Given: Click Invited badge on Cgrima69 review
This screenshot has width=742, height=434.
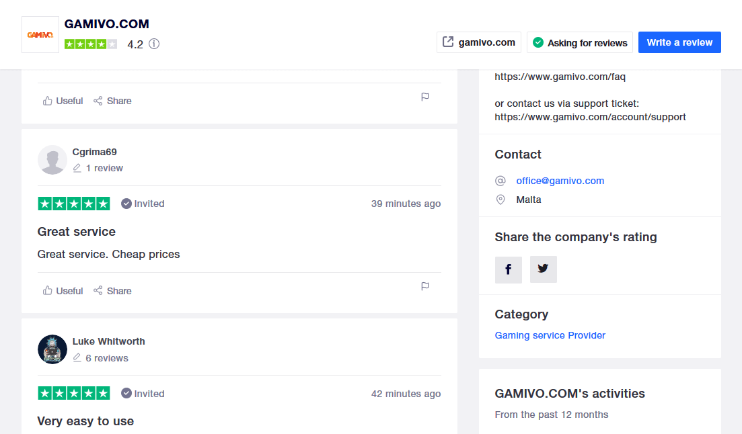Looking at the screenshot, I should tap(143, 204).
